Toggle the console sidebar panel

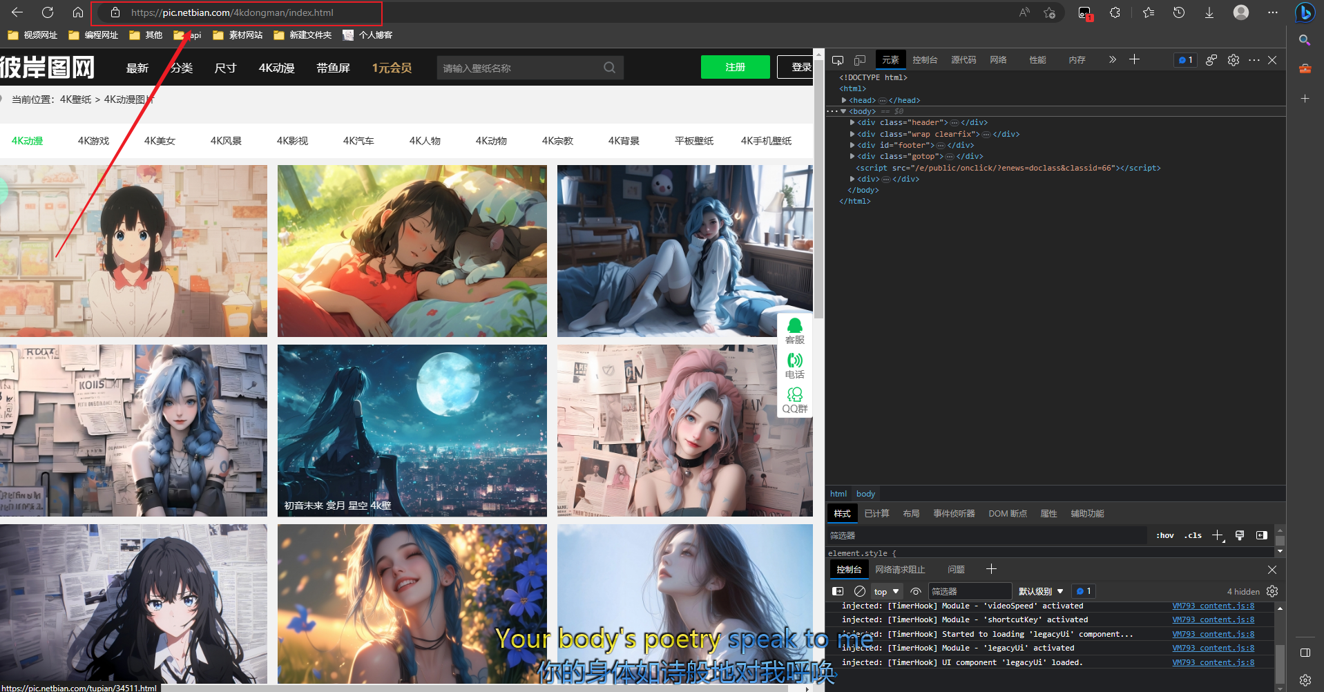pos(838,591)
